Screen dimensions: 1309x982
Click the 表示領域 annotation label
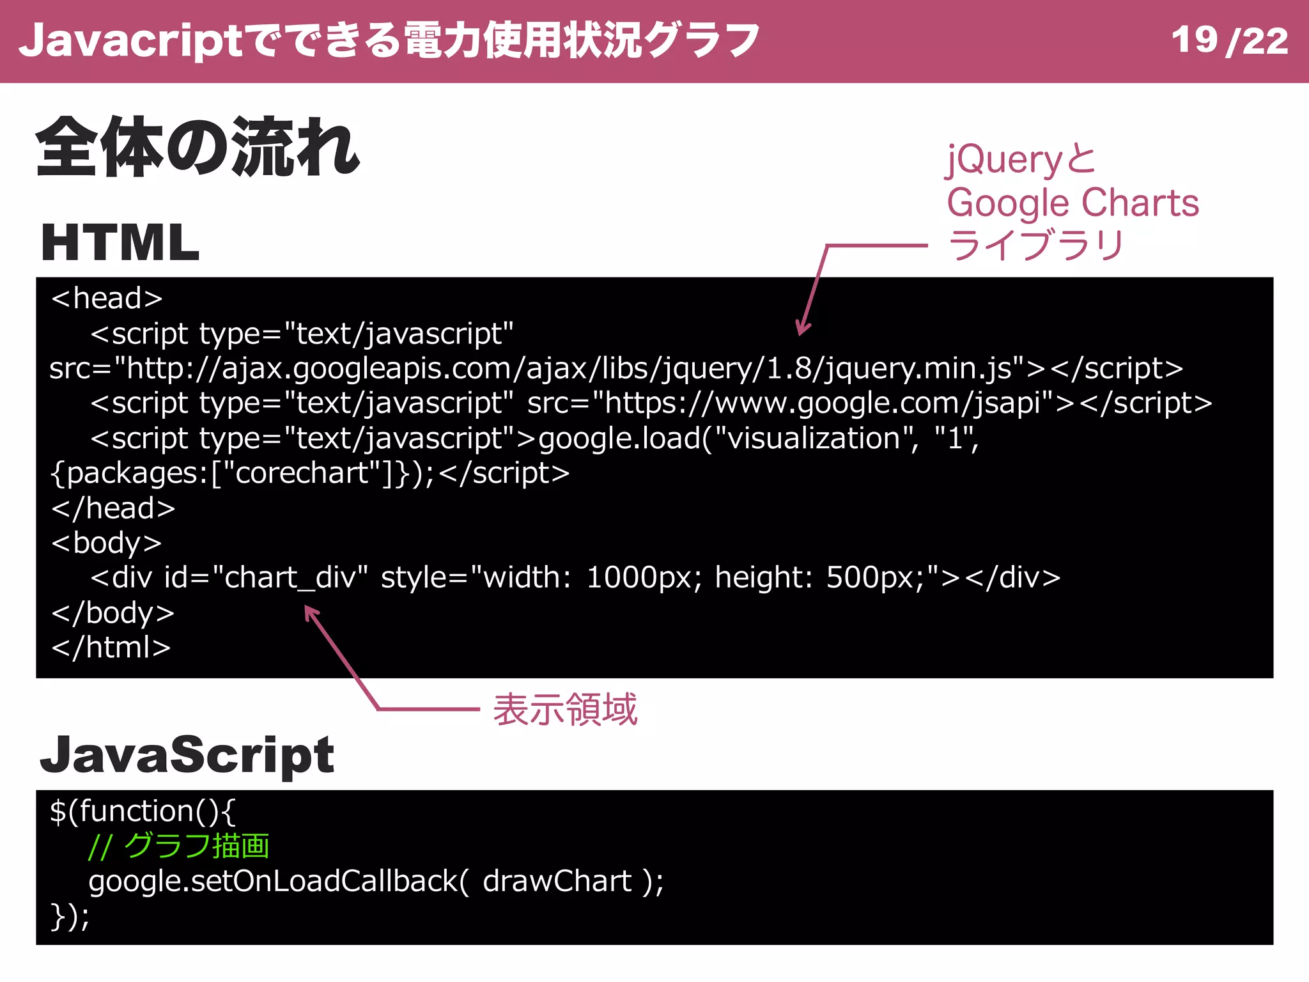pyautogui.click(x=565, y=710)
